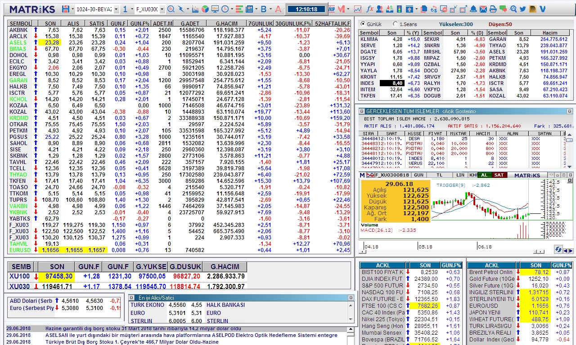Viewport: 576px width, 345px height.
Task: Click the printer icon
Action: (493, 9)
